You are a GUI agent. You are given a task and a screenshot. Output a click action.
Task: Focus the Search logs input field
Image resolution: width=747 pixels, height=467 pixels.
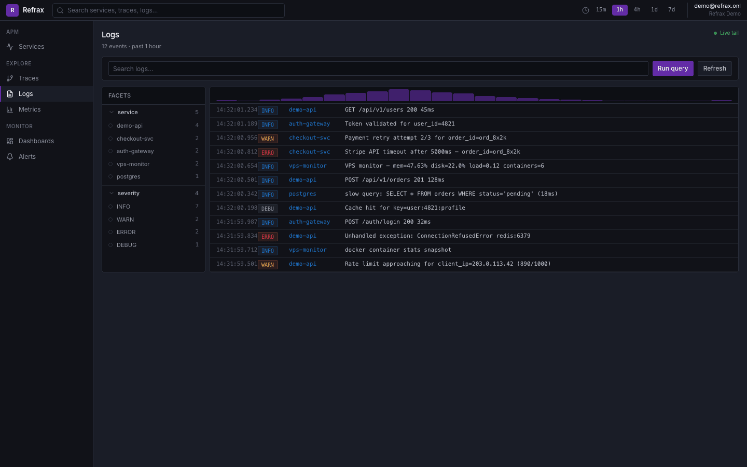[378, 68]
